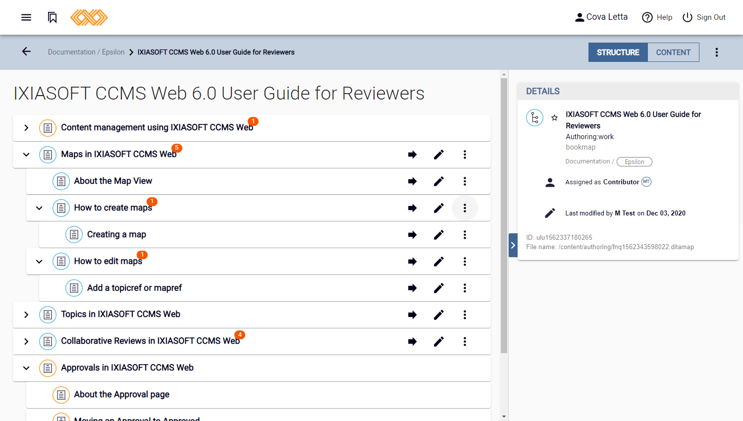Open more options for How to create maps
The image size is (743, 421).
click(465, 208)
